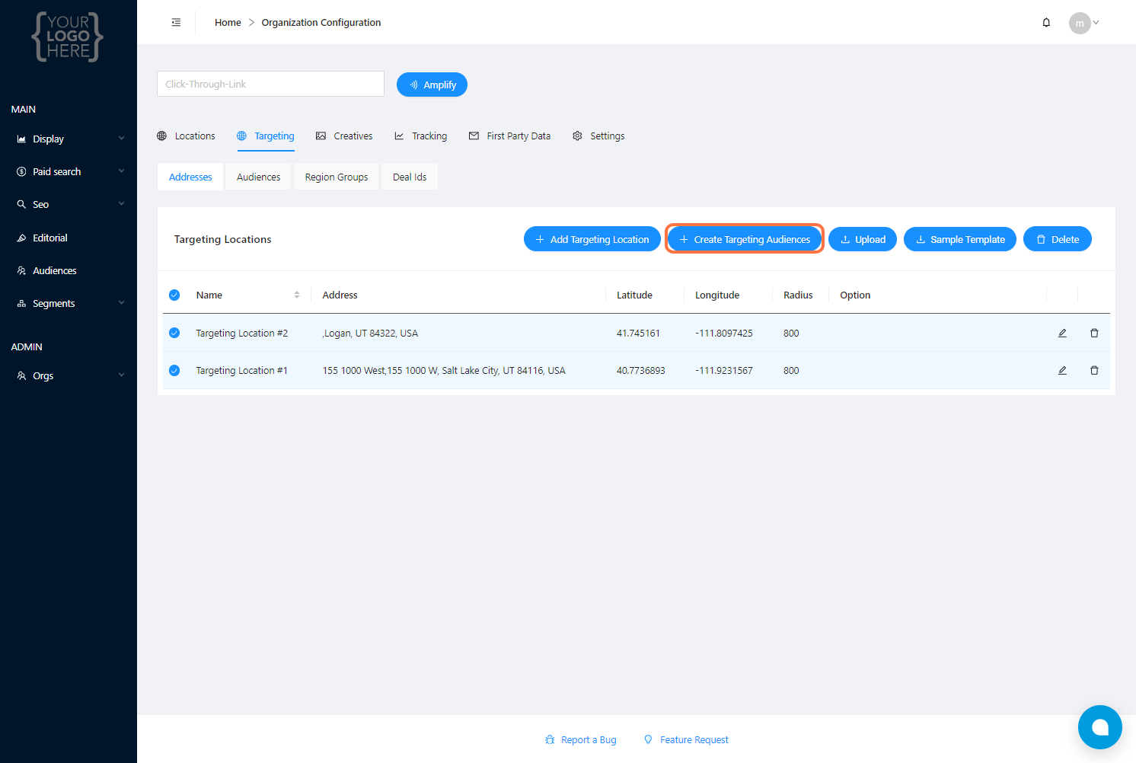This screenshot has height=763, width=1136.
Task: Click the envelope icon beside First Party Data
Action: pyautogui.click(x=474, y=136)
